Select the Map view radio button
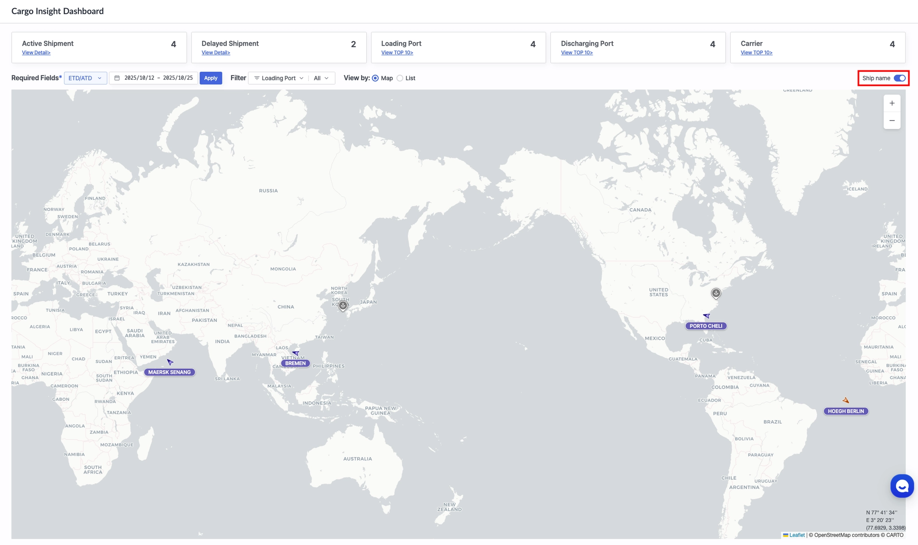The height and width of the screenshot is (545, 918). (x=375, y=78)
